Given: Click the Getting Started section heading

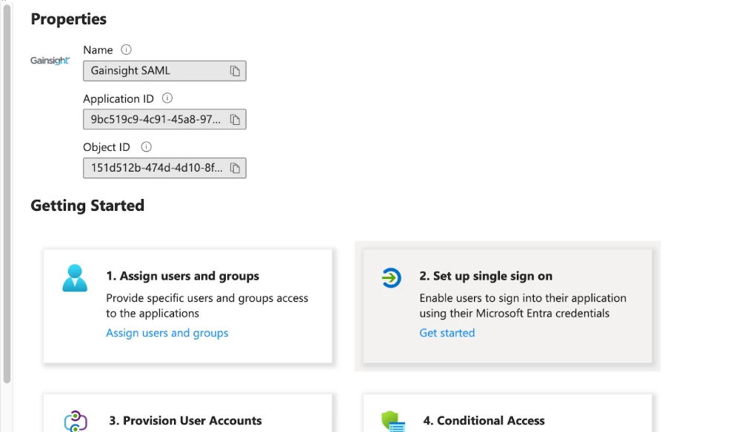Looking at the screenshot, I should [87, 206].
